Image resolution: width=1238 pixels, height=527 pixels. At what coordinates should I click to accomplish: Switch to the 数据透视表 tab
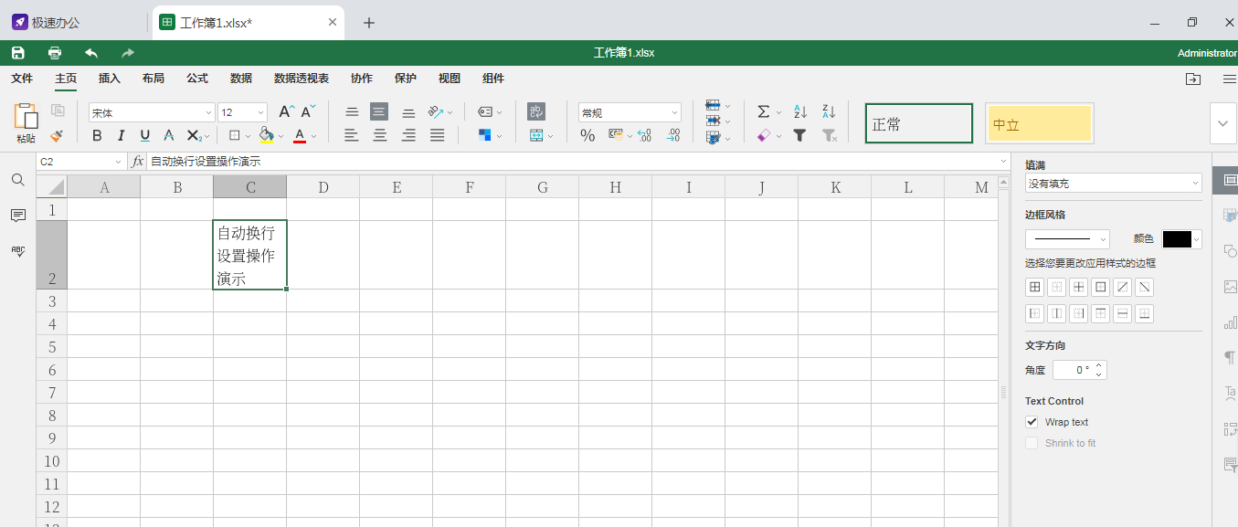point(302,79)
